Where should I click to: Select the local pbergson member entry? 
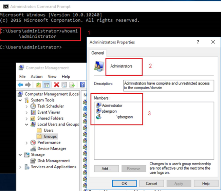(x=106, y=111)
